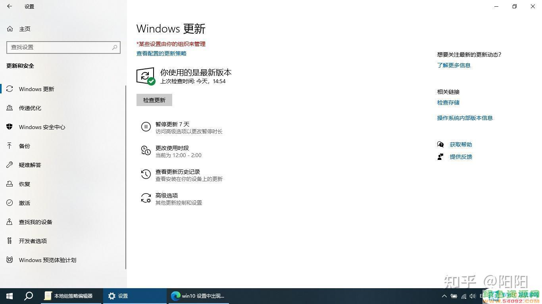Open 疑难解答 troubleshooting page
542x304 pixels.
tap(63, 165)
